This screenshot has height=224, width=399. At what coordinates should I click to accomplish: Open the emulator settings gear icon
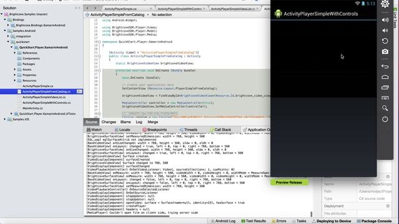click(x=385, y=4)
